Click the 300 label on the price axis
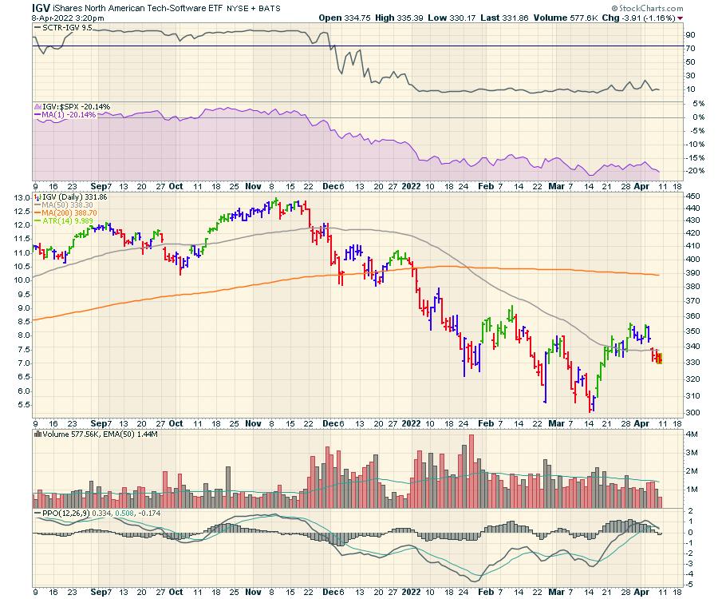718x599 pixels. 692,412
